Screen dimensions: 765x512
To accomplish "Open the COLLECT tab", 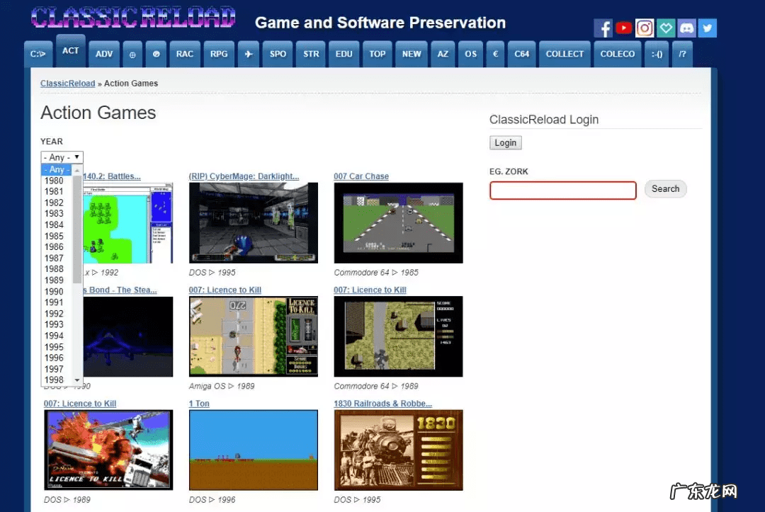I will pyautogui.click(x=565, y=54).
